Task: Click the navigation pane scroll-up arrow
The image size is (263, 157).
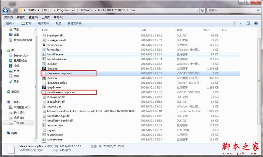Action: pyautogui.click(x=36, y=29)
